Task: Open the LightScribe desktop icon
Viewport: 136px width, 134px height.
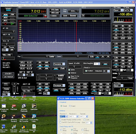Action: coord(34,107)
